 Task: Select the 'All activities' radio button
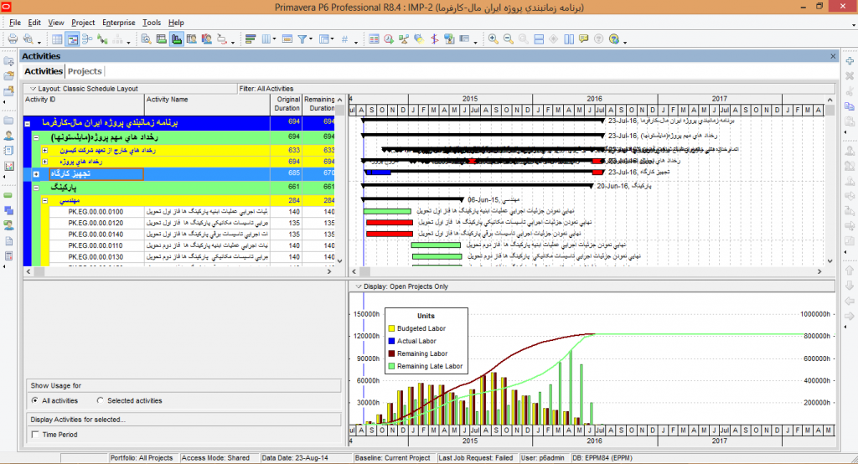tap(35, 400)
